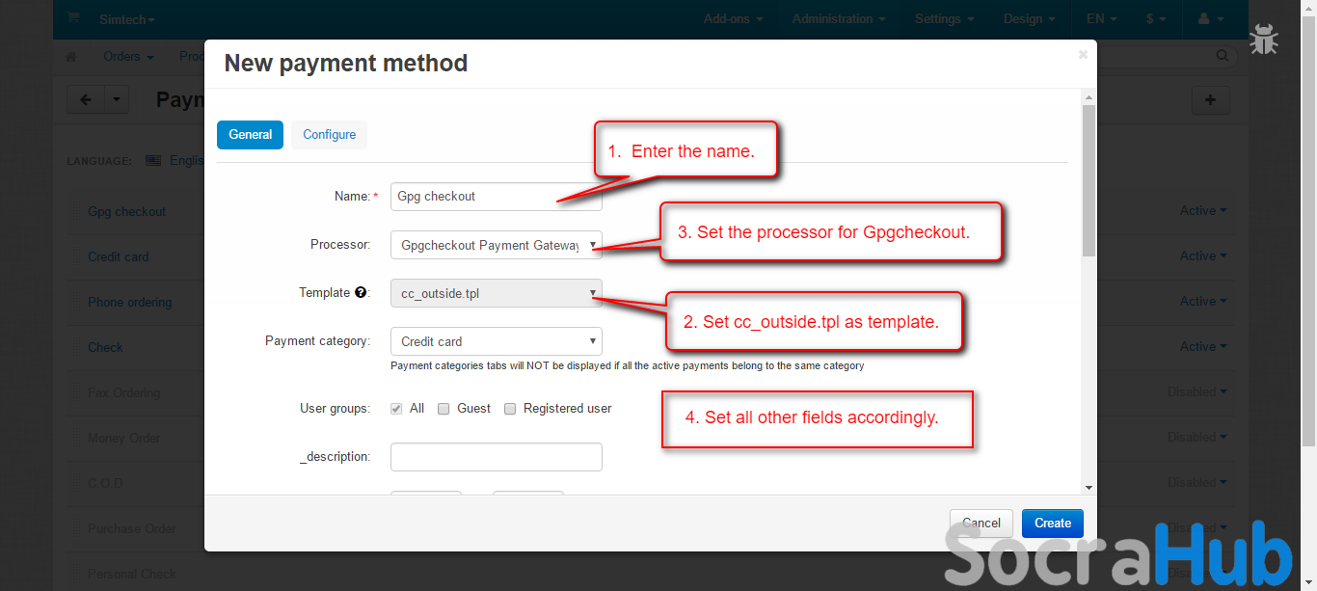Viewport: 1317px width, 591px height.
Task: Open the Disabled status dropdown for Money Order
Action: pos(1197,437)
